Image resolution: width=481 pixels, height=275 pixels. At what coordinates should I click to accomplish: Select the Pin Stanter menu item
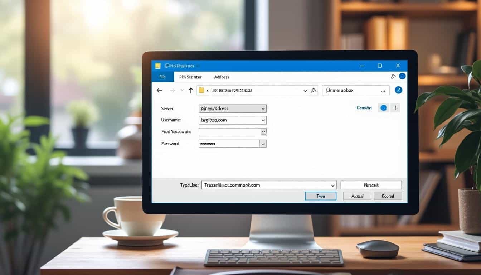click(x=191, y=77)
